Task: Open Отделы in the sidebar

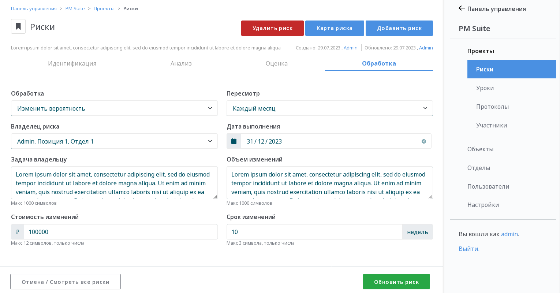Action: point(479,168)
